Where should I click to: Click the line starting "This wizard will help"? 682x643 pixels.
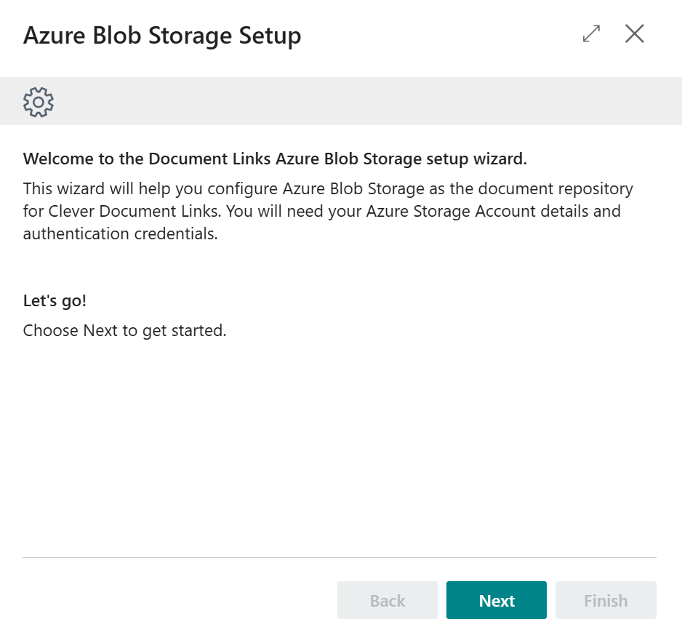(x=327, y=189)
